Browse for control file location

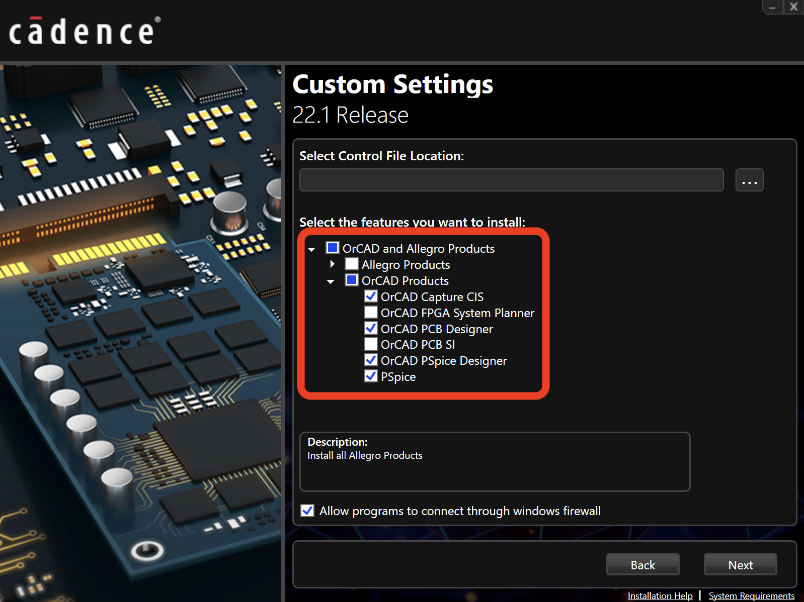pos(750,180)
